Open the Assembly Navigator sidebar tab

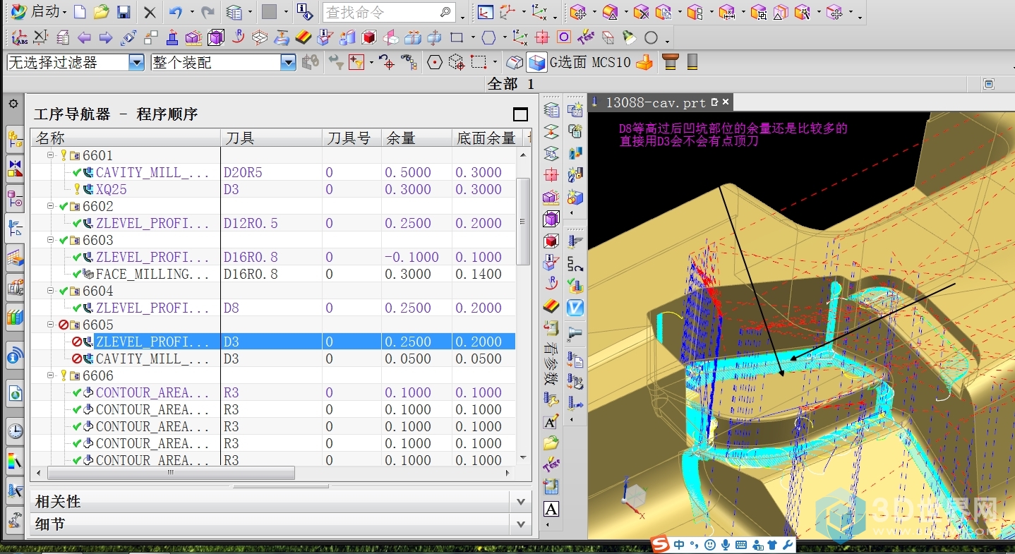click(15, 140)
